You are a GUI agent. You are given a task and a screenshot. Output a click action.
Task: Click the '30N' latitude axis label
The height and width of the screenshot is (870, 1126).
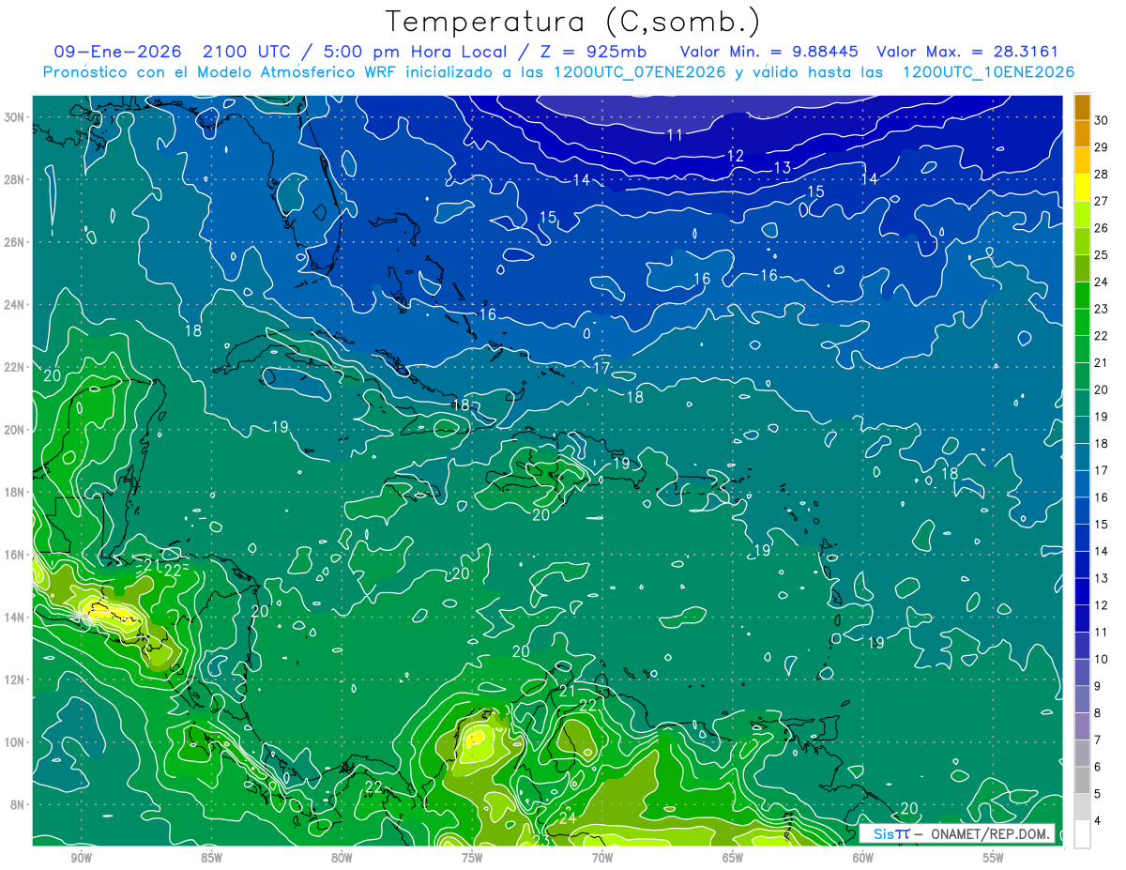[13, 116]
